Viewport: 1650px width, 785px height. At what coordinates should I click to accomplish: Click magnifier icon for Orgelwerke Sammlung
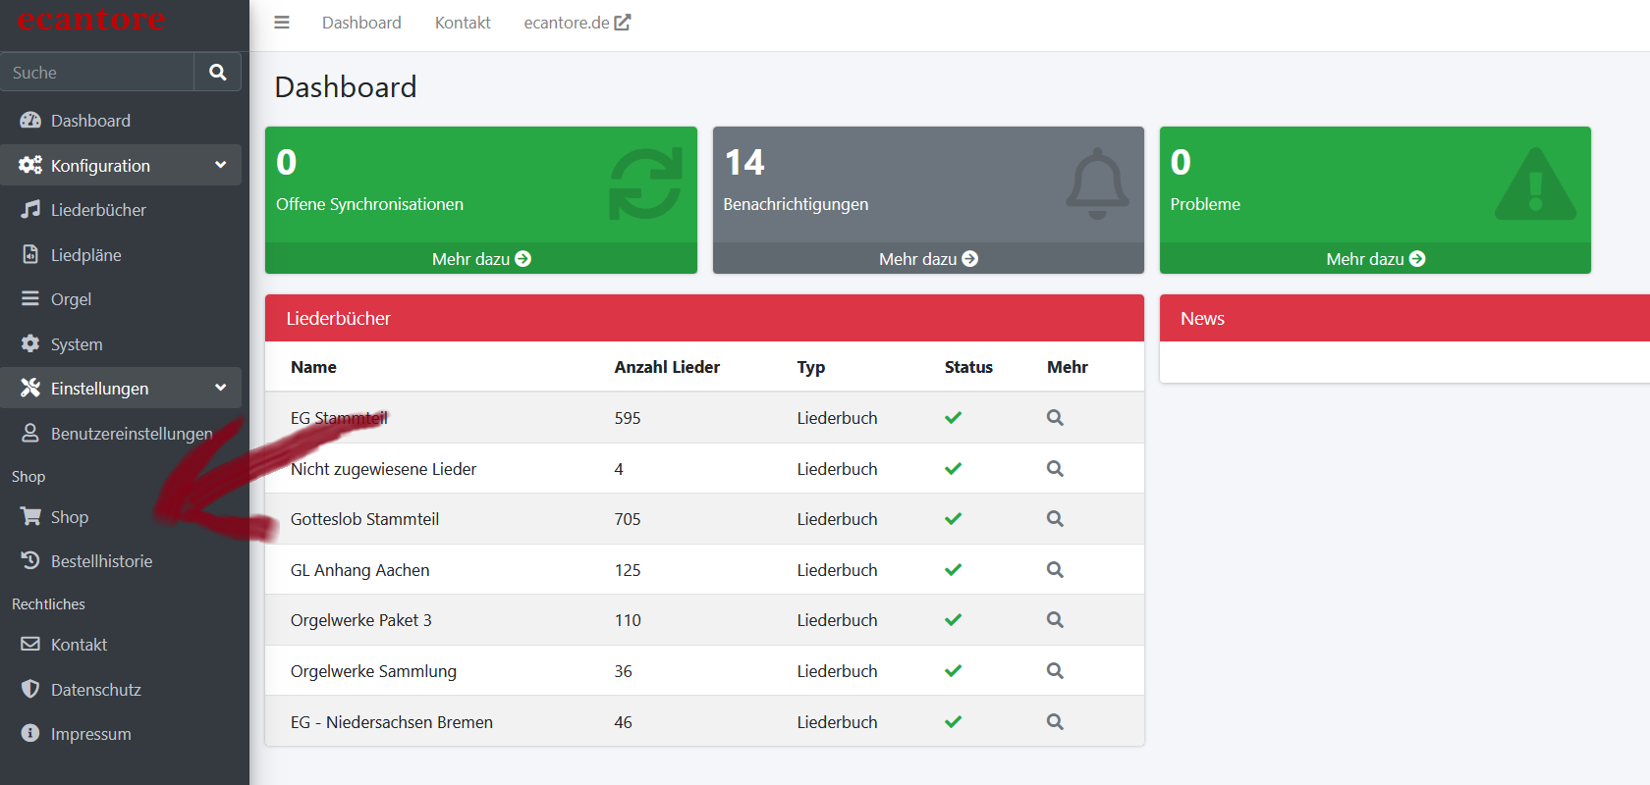tap(1055, 670)
